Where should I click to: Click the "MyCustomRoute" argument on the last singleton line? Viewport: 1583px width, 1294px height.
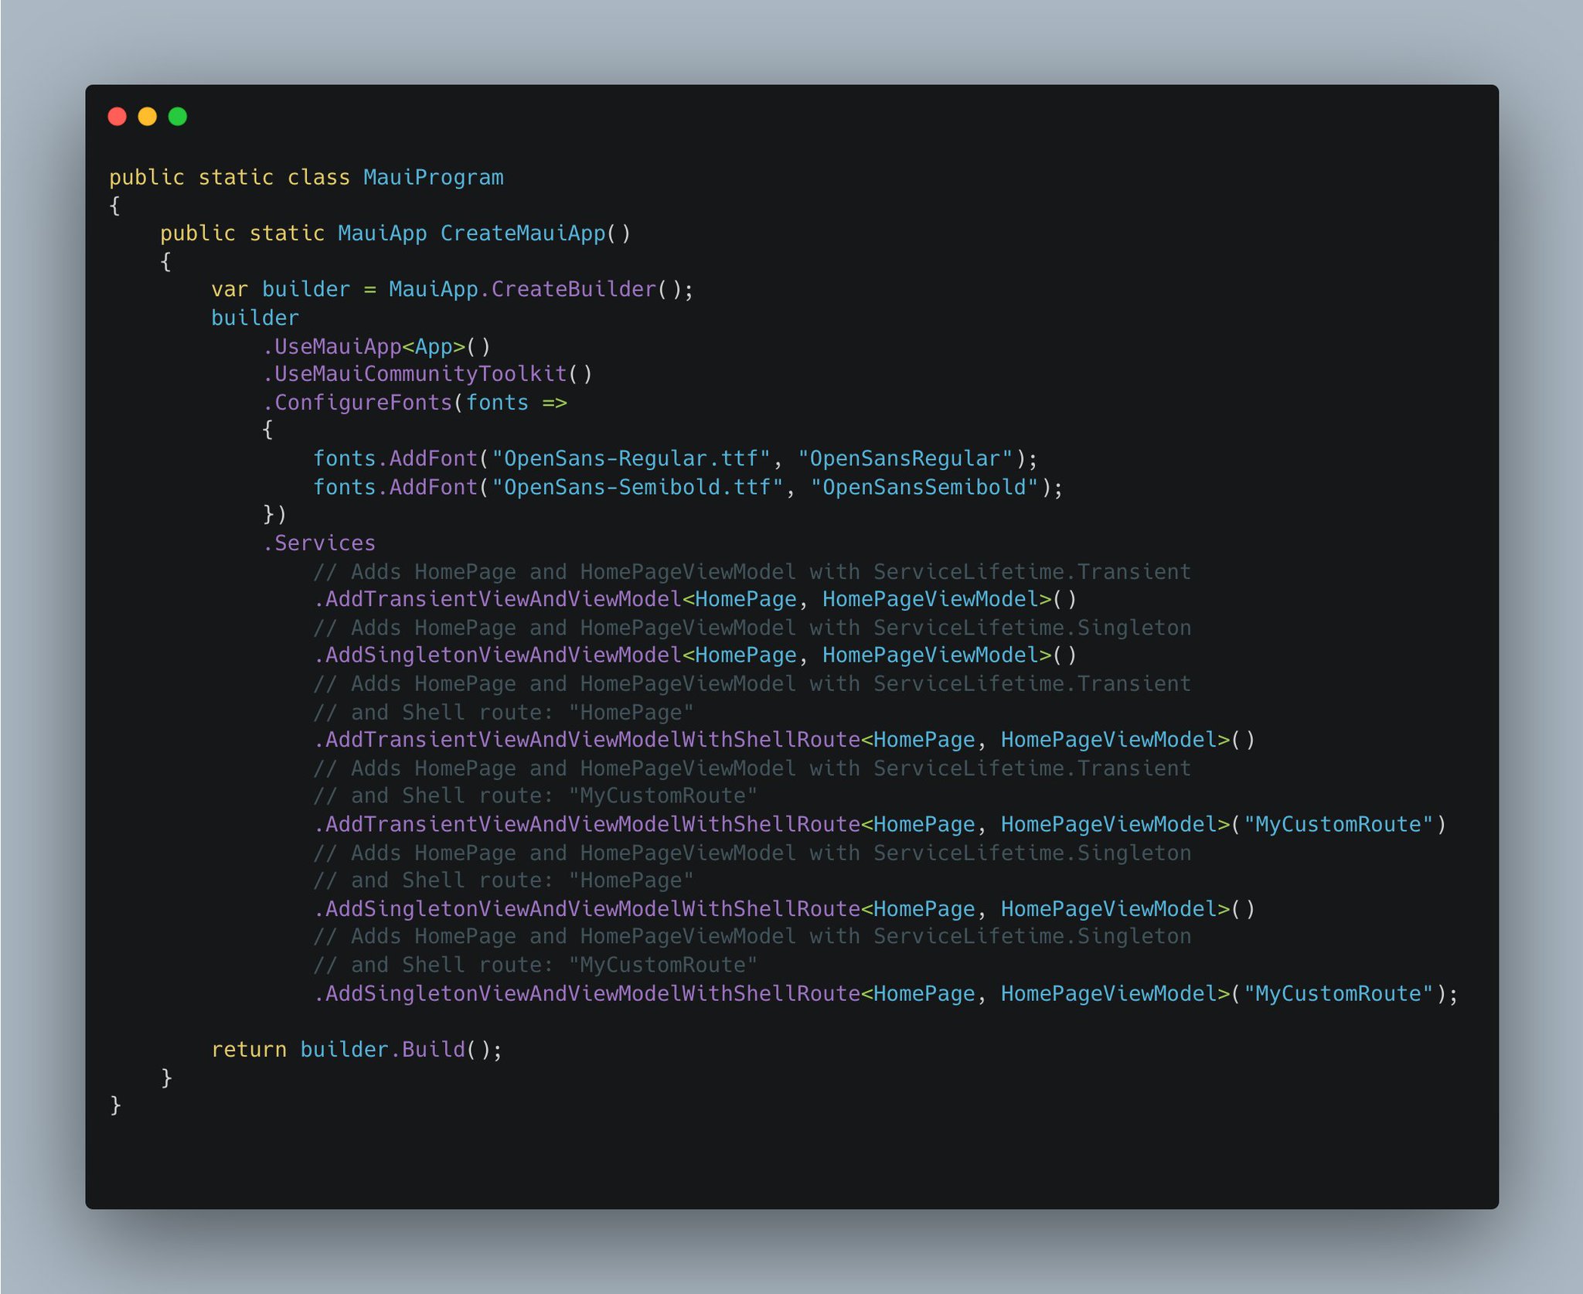1338,993
